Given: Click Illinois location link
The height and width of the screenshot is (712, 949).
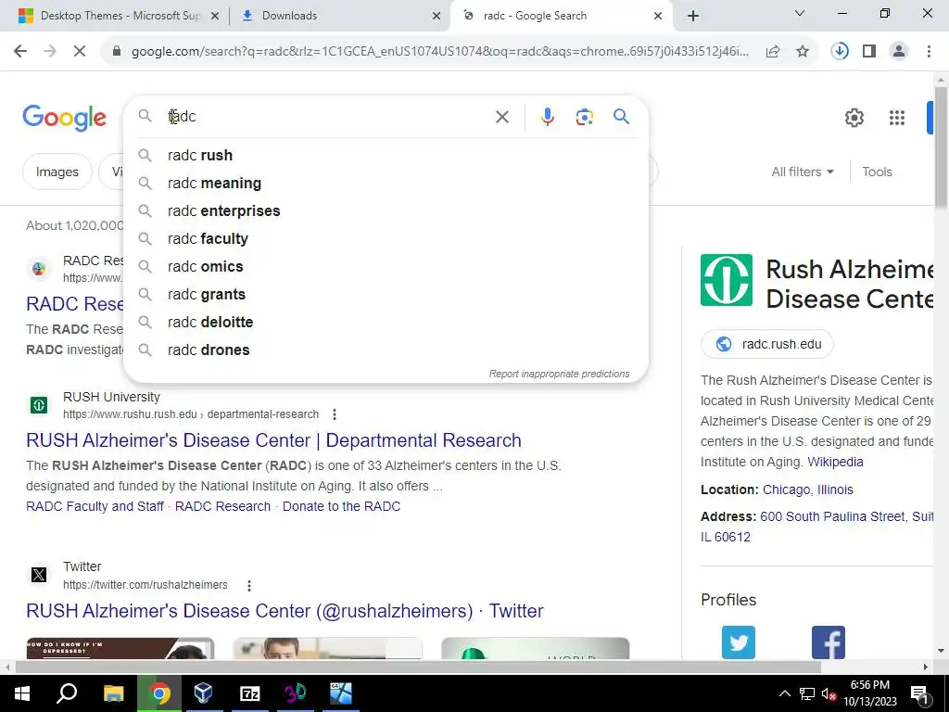Looking at the screenshot, I should pos(835,489).
